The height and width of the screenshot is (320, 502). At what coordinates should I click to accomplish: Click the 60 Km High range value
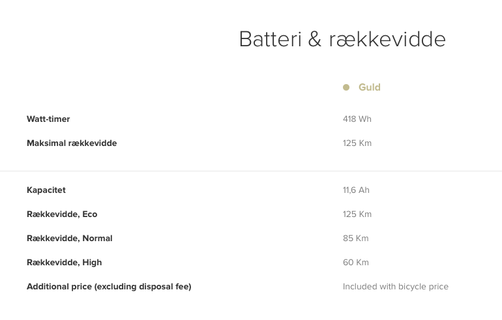355,263
